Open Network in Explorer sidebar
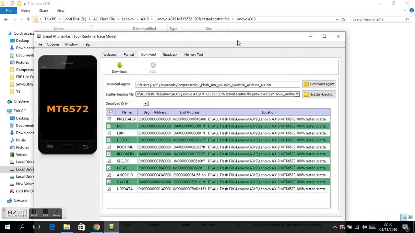415x233 pixels. coord(20,201)
